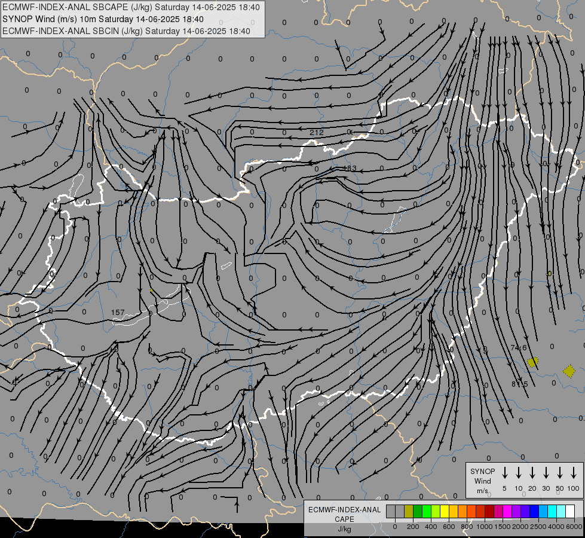
Task: Click the 50 m/s wind arrow in legend
Action: pos(560,473)
